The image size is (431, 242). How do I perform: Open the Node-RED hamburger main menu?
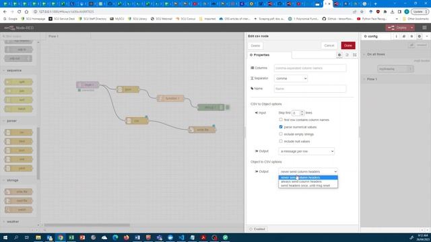[x=424, y=28]
